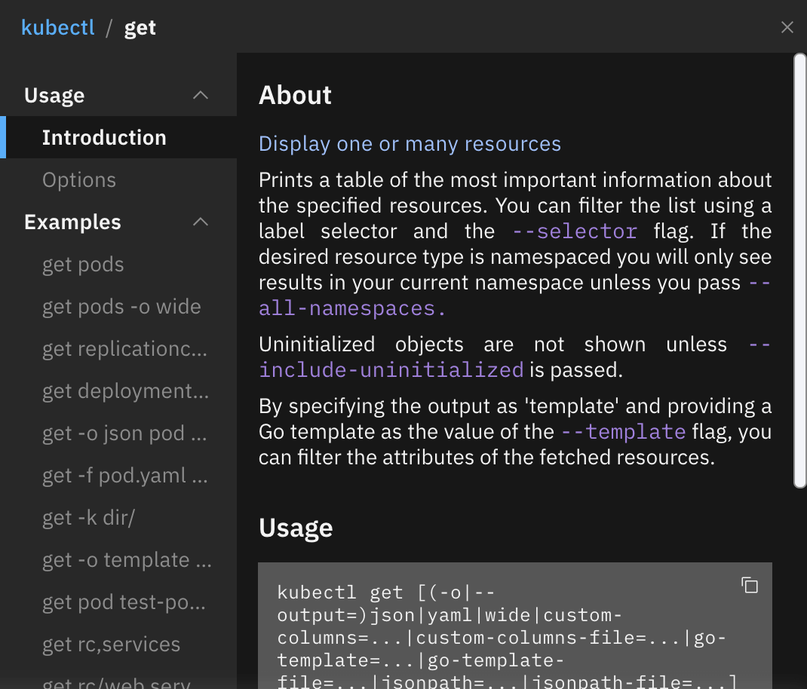Click the 'get' breadcrumb title
807x689 pixels.
pos(140,28)
